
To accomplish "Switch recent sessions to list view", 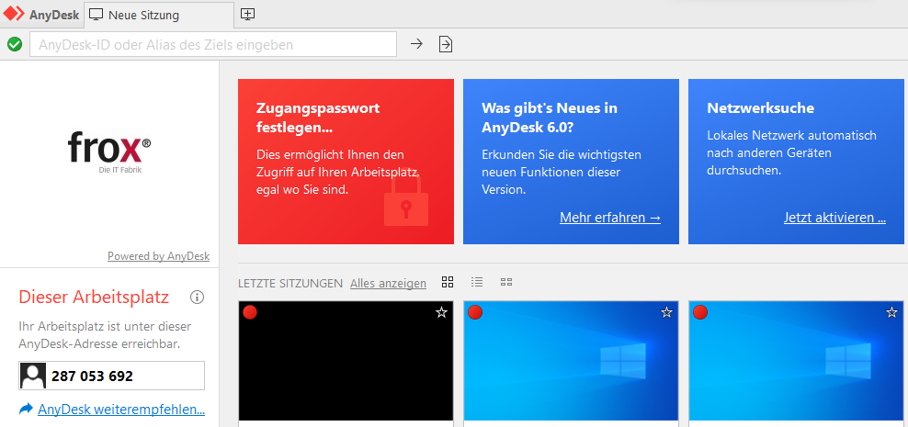I will click(x=477, y=283).
